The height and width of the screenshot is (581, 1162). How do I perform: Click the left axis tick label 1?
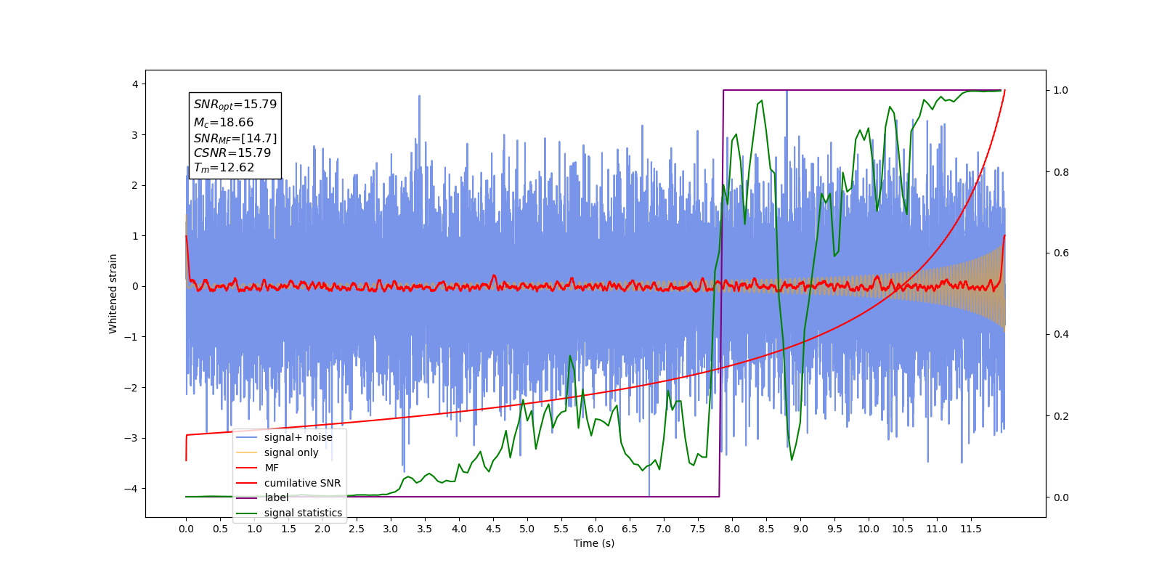tap(135, 236)
